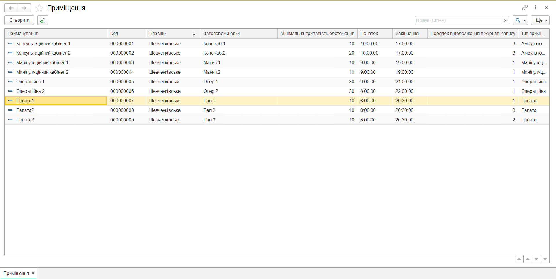Viewport: 556px width, 279px height.
Task: Jump to the first list record
Action: (519, 259)
